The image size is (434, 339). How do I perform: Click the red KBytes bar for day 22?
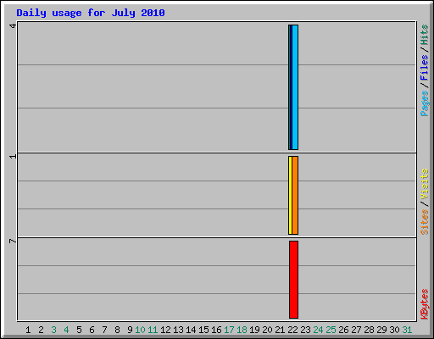pos(294,280)
